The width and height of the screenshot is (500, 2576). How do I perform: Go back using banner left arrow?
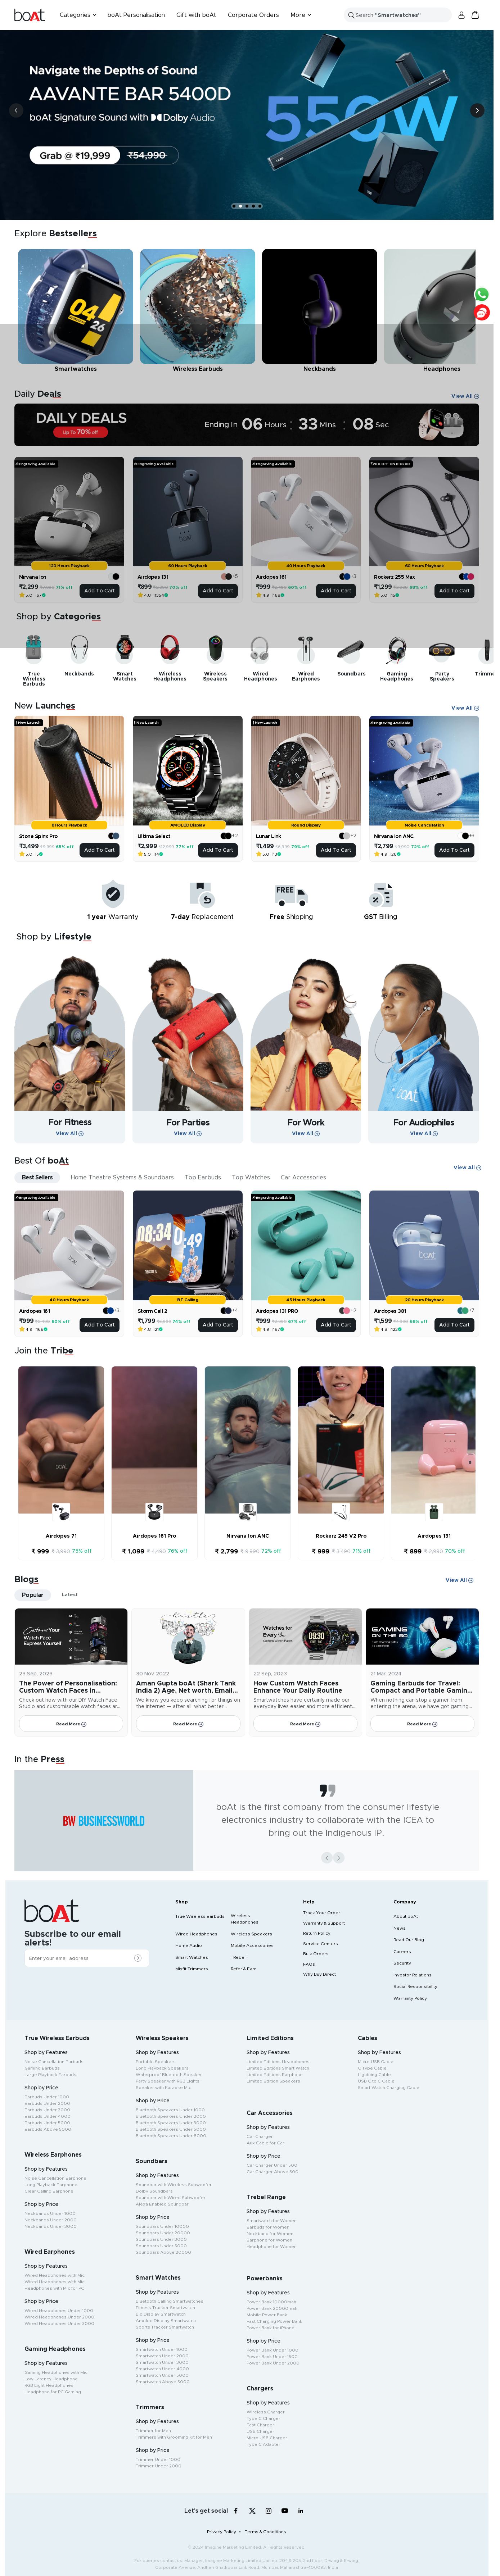[15, 110]
